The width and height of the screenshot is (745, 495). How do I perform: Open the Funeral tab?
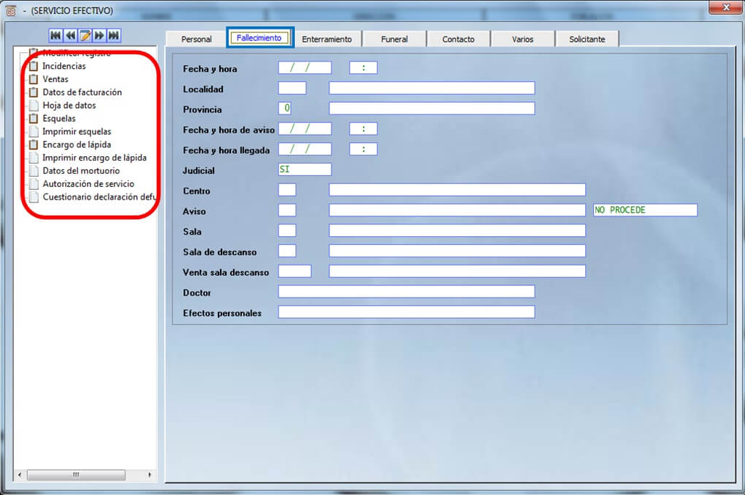394,40
